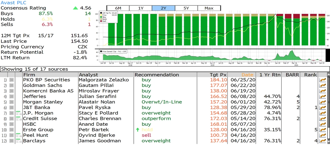Open report icon for Morgan Stanley row
330x145 pixels.
coord(12,102)
